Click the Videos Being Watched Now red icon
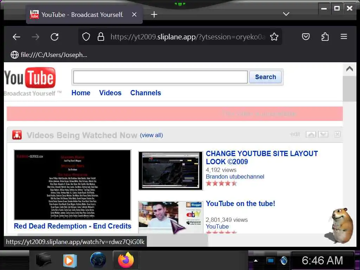This screenshot has height=270, width=360. [x=17, y=135]
